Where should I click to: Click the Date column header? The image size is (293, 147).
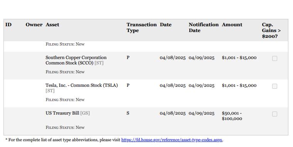click(x=165, y=25)
